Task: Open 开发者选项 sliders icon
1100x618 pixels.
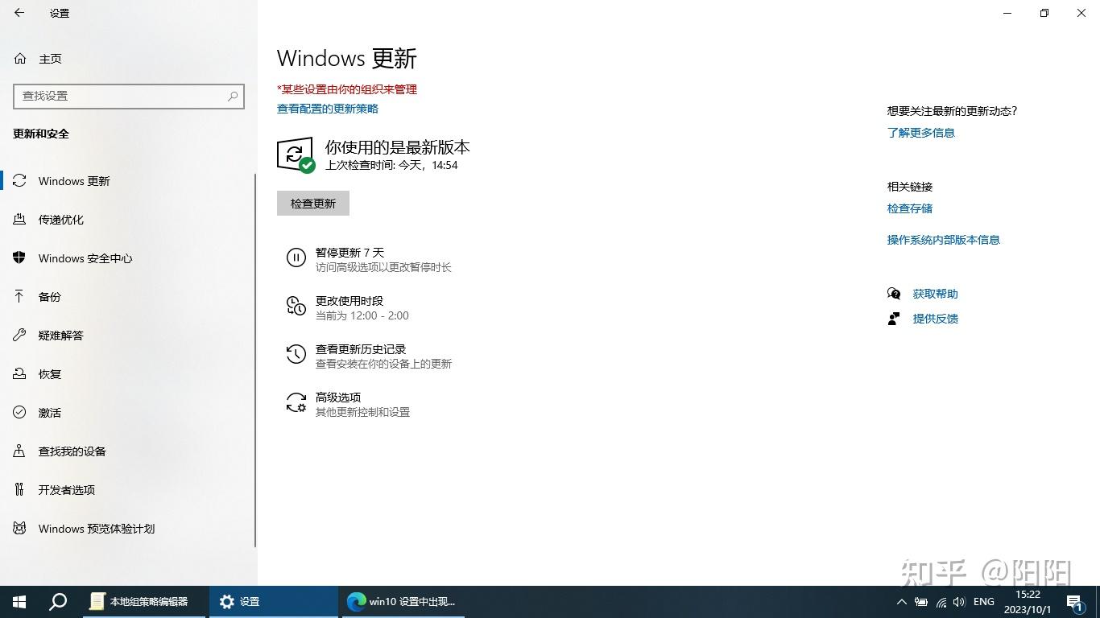Action: (x=20, y=490)
